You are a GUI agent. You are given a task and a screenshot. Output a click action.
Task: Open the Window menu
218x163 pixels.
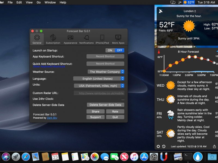[x=50, y=2]
